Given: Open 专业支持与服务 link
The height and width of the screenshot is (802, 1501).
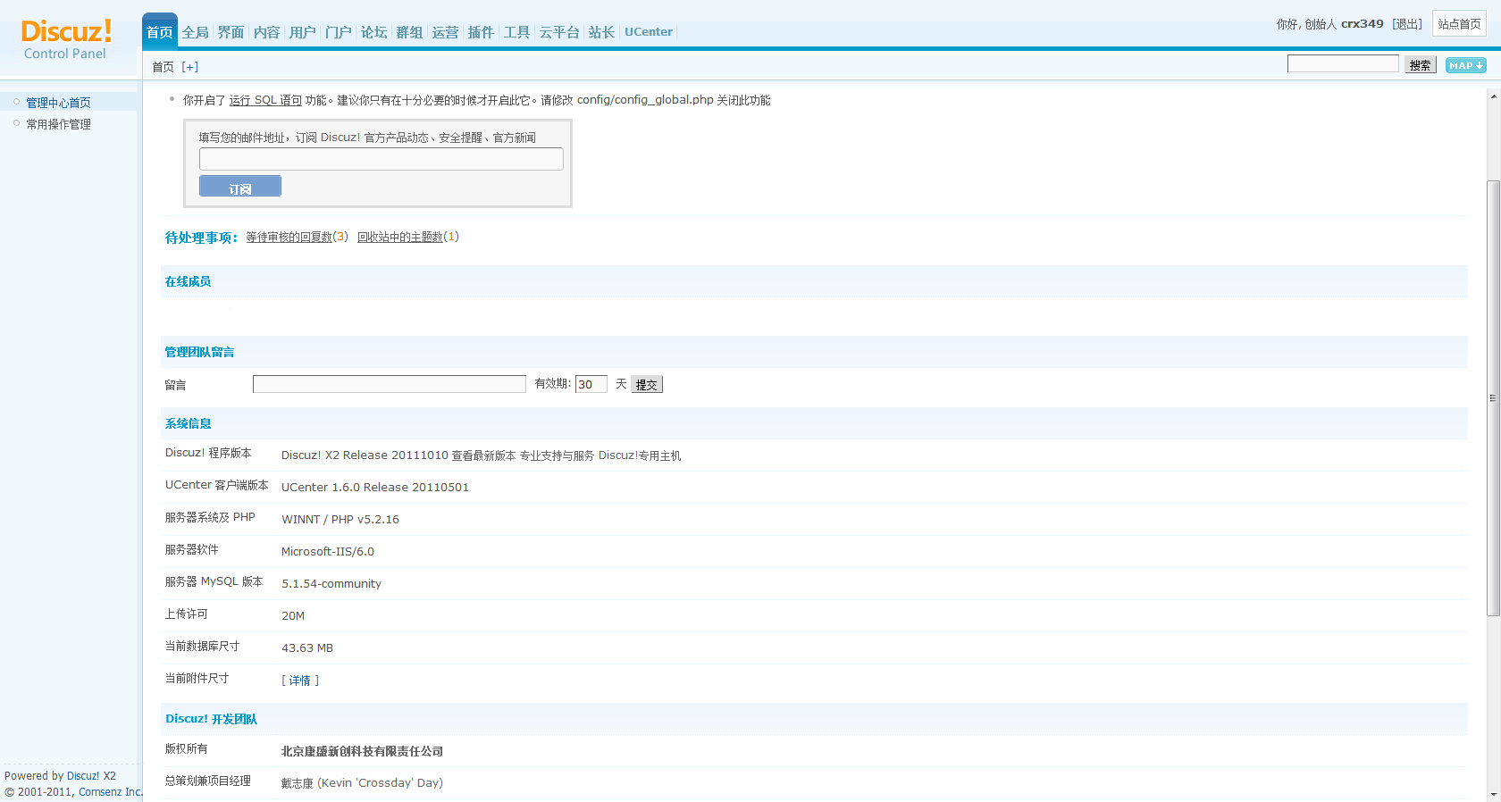Looking at the screenshot, I should click(557, 455).
